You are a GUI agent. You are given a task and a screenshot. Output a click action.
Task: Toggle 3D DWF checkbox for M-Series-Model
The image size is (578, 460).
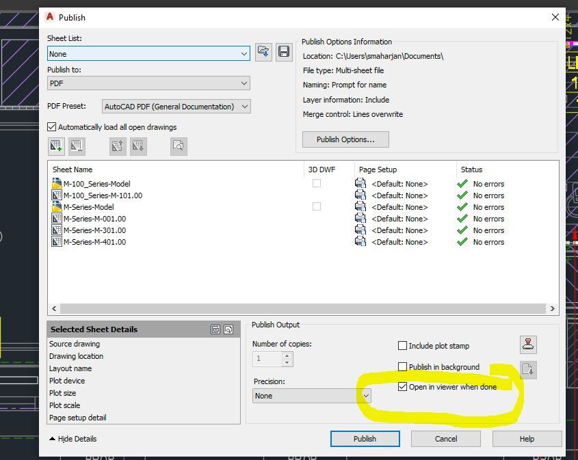point(317,206)
